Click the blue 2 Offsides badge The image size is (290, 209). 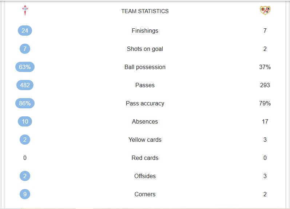25,176
